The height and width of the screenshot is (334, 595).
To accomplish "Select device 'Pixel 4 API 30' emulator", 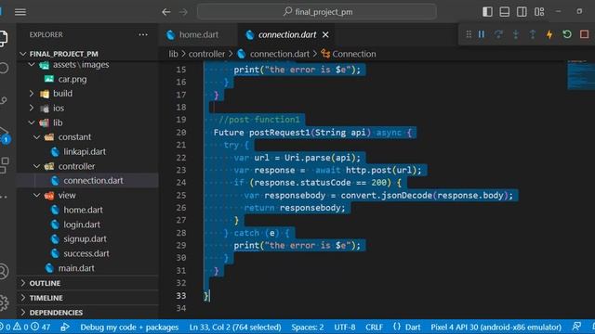I will [496, 327].
